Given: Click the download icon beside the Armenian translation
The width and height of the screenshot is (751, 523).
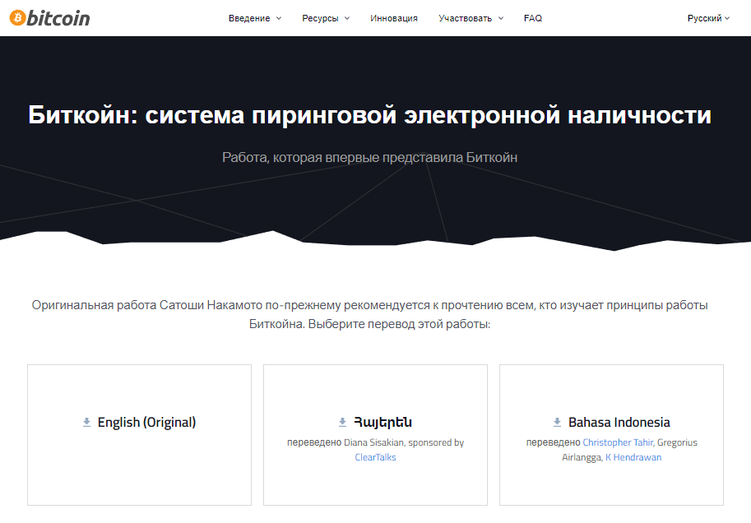Looking at the screenshot, I should coord(342,423).
